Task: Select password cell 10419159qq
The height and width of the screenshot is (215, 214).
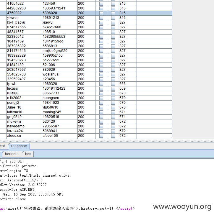Action: tap(60, 41)
